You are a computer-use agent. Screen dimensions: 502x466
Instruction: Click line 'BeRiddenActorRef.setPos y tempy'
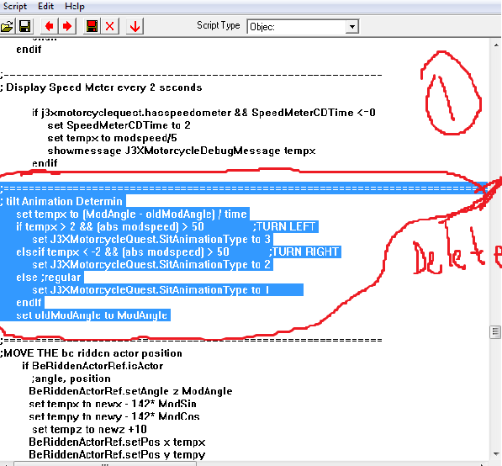[117, 454]
